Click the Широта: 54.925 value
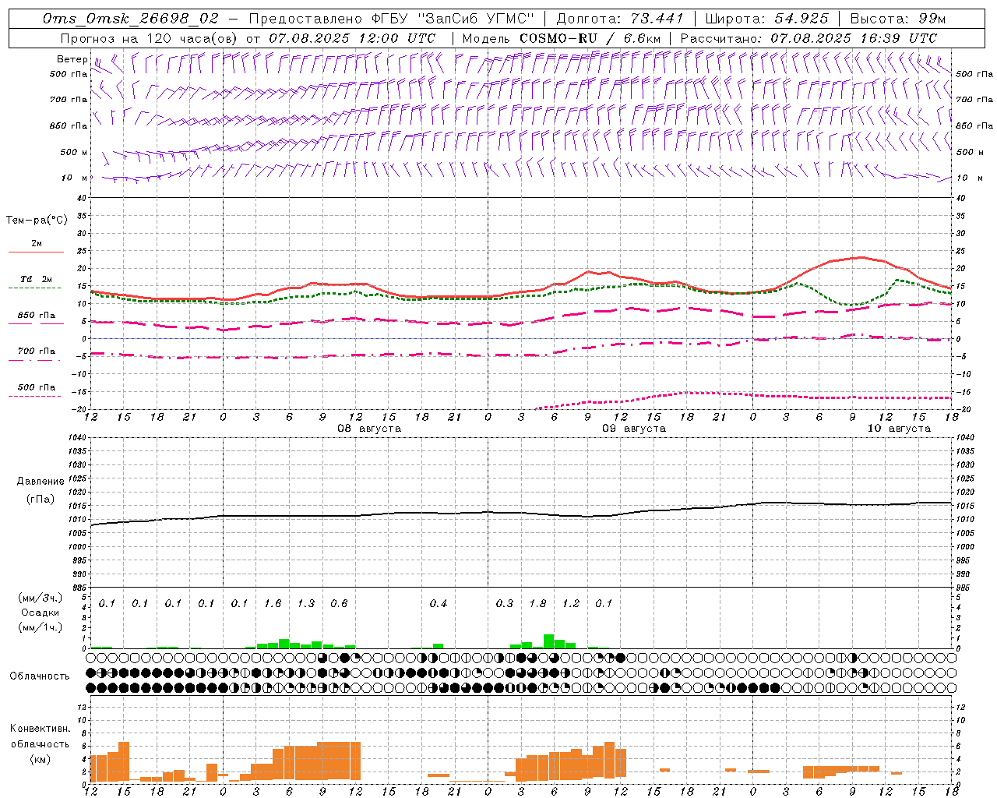 pos(766,19)
